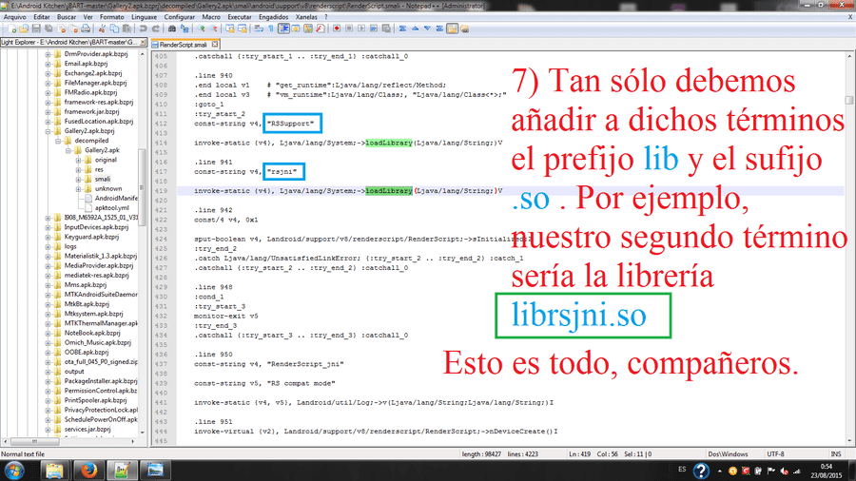The height and width of the screenshot is (481, 856).
Task: Expand the smali folder node
Action: pyautogui.click(x=78, y=179)
